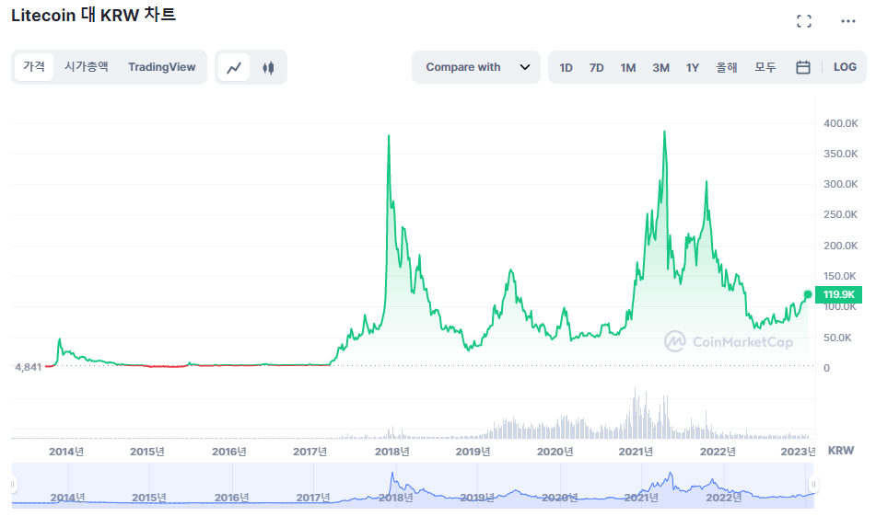
Task: Grab the left handle of range selector
Action: click(13, 484)
